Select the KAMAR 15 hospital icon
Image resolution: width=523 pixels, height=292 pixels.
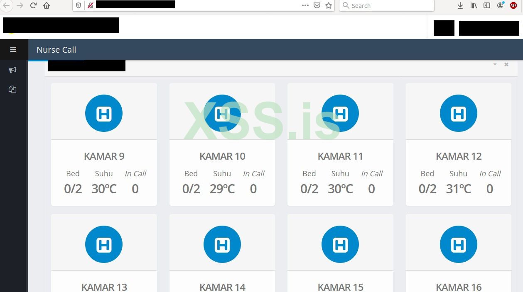[x=340, y=244]
